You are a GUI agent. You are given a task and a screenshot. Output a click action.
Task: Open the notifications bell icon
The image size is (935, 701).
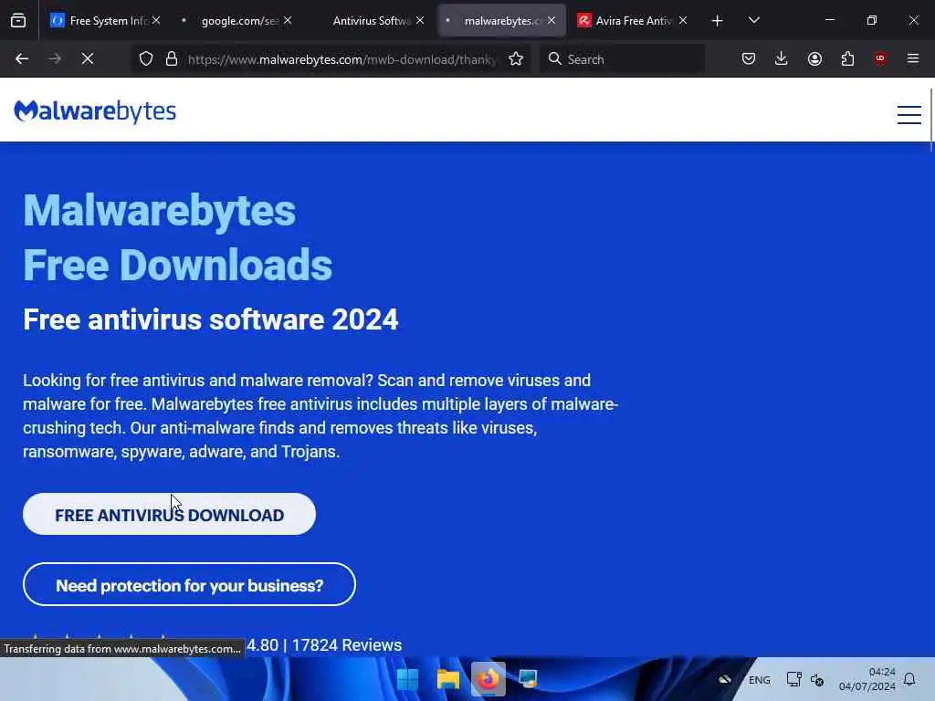coord(909,679)
